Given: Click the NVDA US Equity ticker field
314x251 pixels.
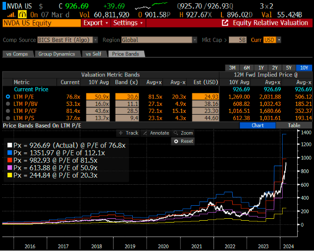Looking at the screenshot, I should click(x=42, y=23).
